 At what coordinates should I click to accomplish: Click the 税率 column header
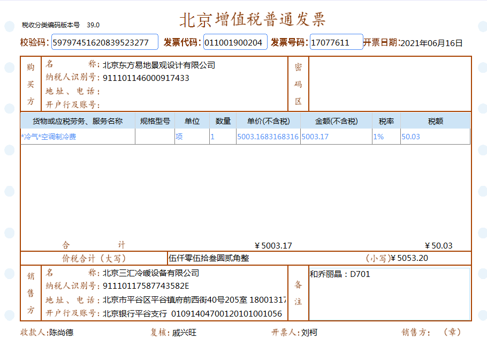pyautogui.click(x=386, y=121)
